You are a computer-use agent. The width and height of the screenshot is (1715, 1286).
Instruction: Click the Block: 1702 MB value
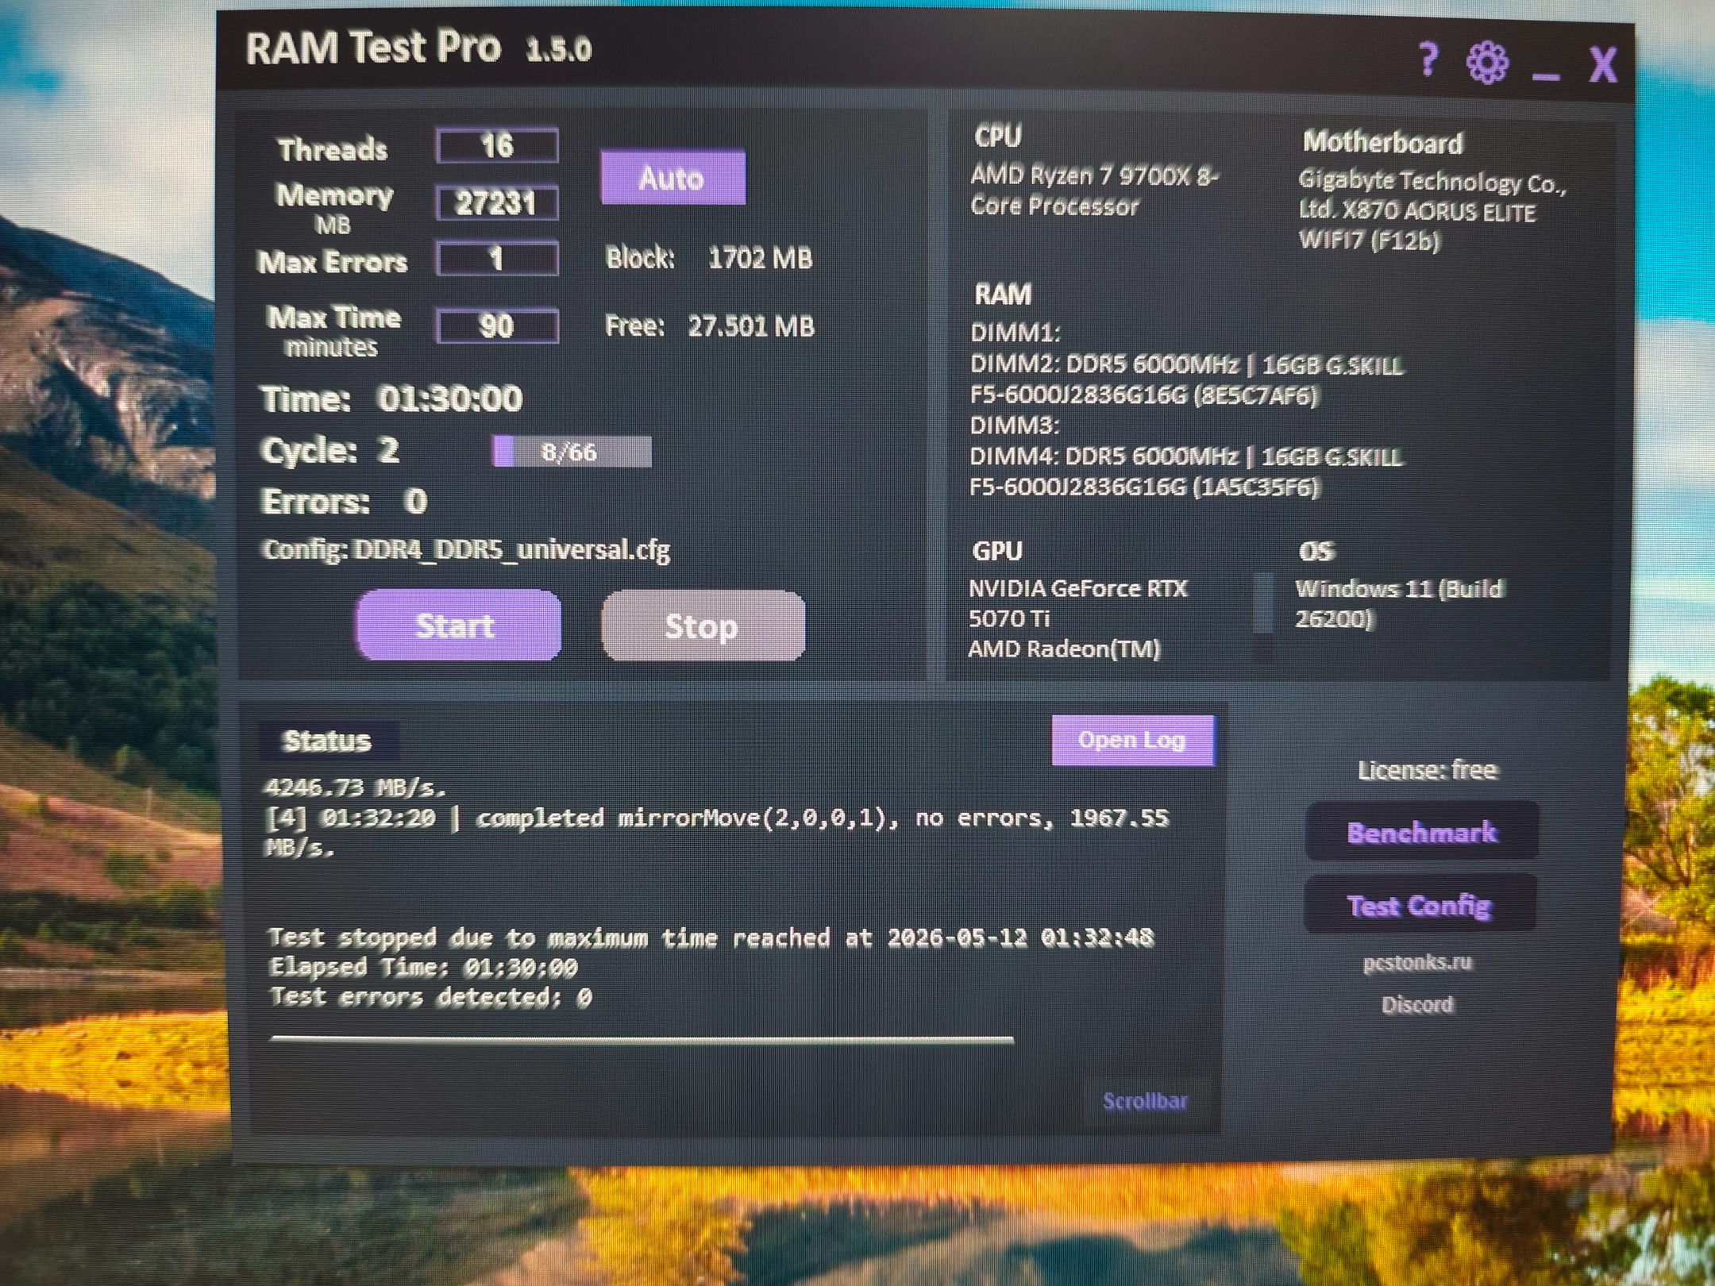tap(709, 258)
